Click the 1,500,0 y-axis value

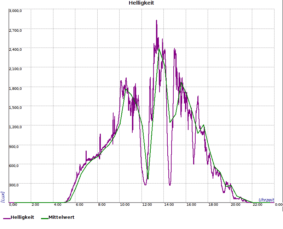[x=15, y=108]
